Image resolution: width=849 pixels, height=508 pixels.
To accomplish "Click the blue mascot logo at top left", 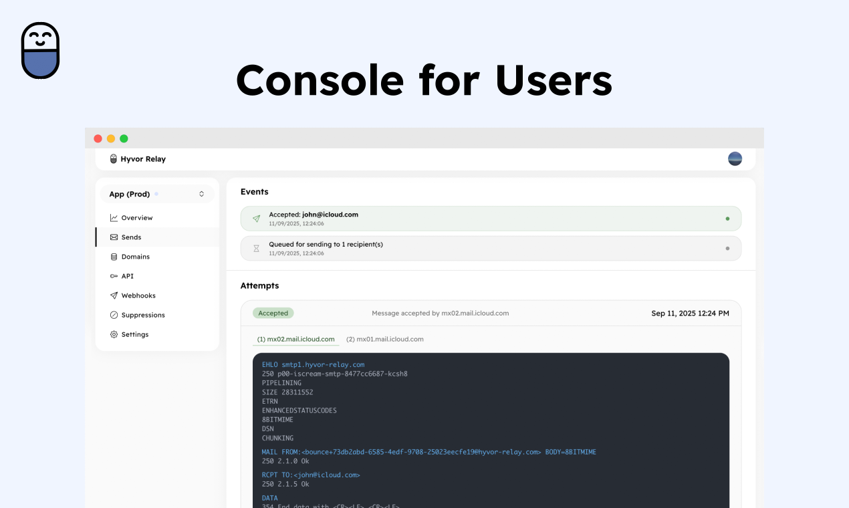I will (41, 51).
